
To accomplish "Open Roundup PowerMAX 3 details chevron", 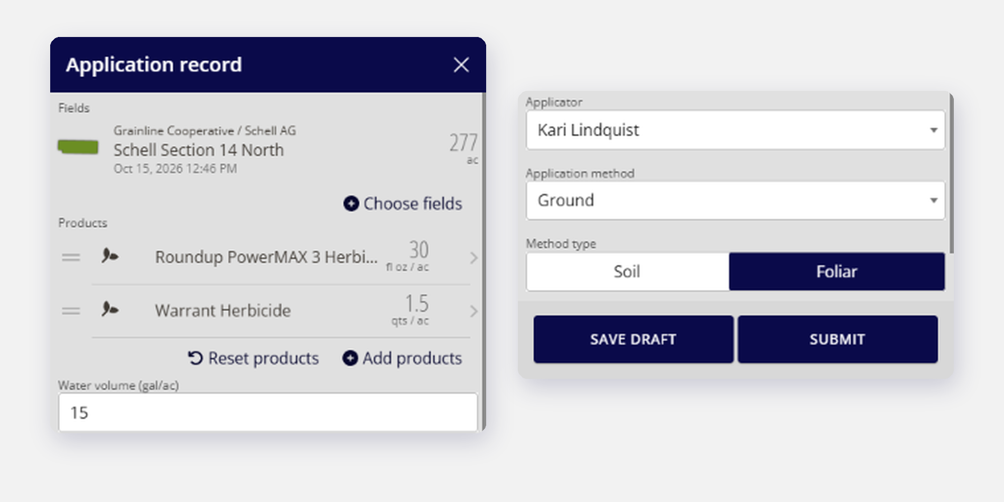I will (473, 258).
